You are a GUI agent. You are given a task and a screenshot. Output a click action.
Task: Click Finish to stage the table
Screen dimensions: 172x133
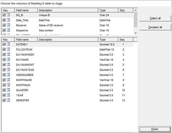[x=155, y=129]
